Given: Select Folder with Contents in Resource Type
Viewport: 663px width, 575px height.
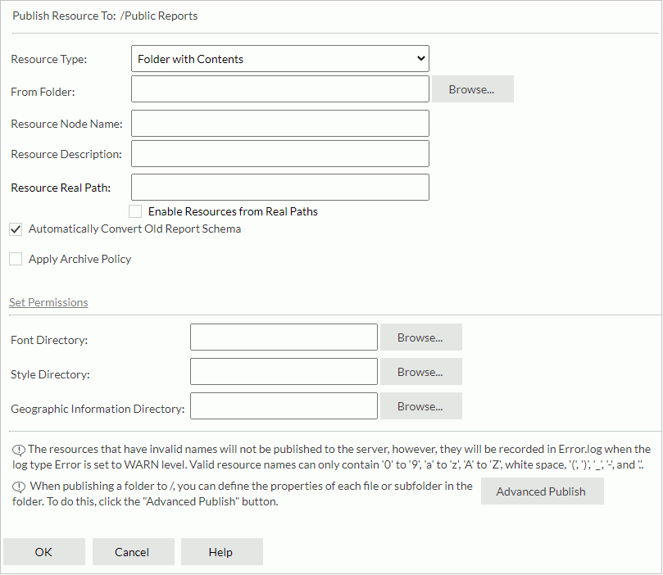Looking at the screenshot, I should click(x=279, y=58).
